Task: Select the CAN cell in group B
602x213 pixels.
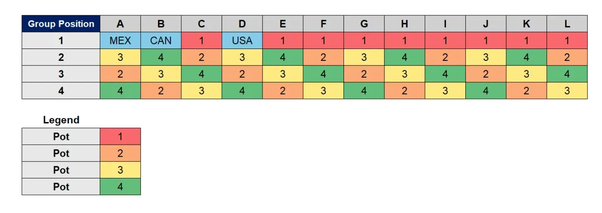Action: 161,41
